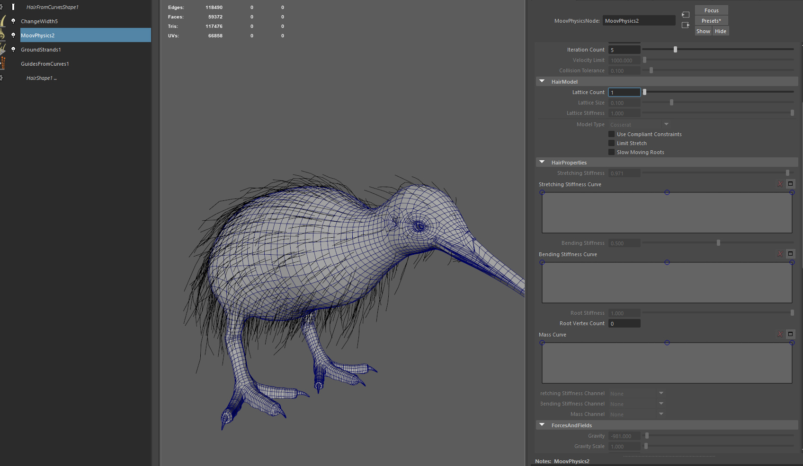
Task: Click the lightbulb icon beside MoovPhysics2
Action: click(x=13, y=35)
